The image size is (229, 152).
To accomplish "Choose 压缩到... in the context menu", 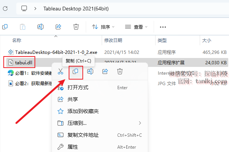I will (x=100, y=123).
